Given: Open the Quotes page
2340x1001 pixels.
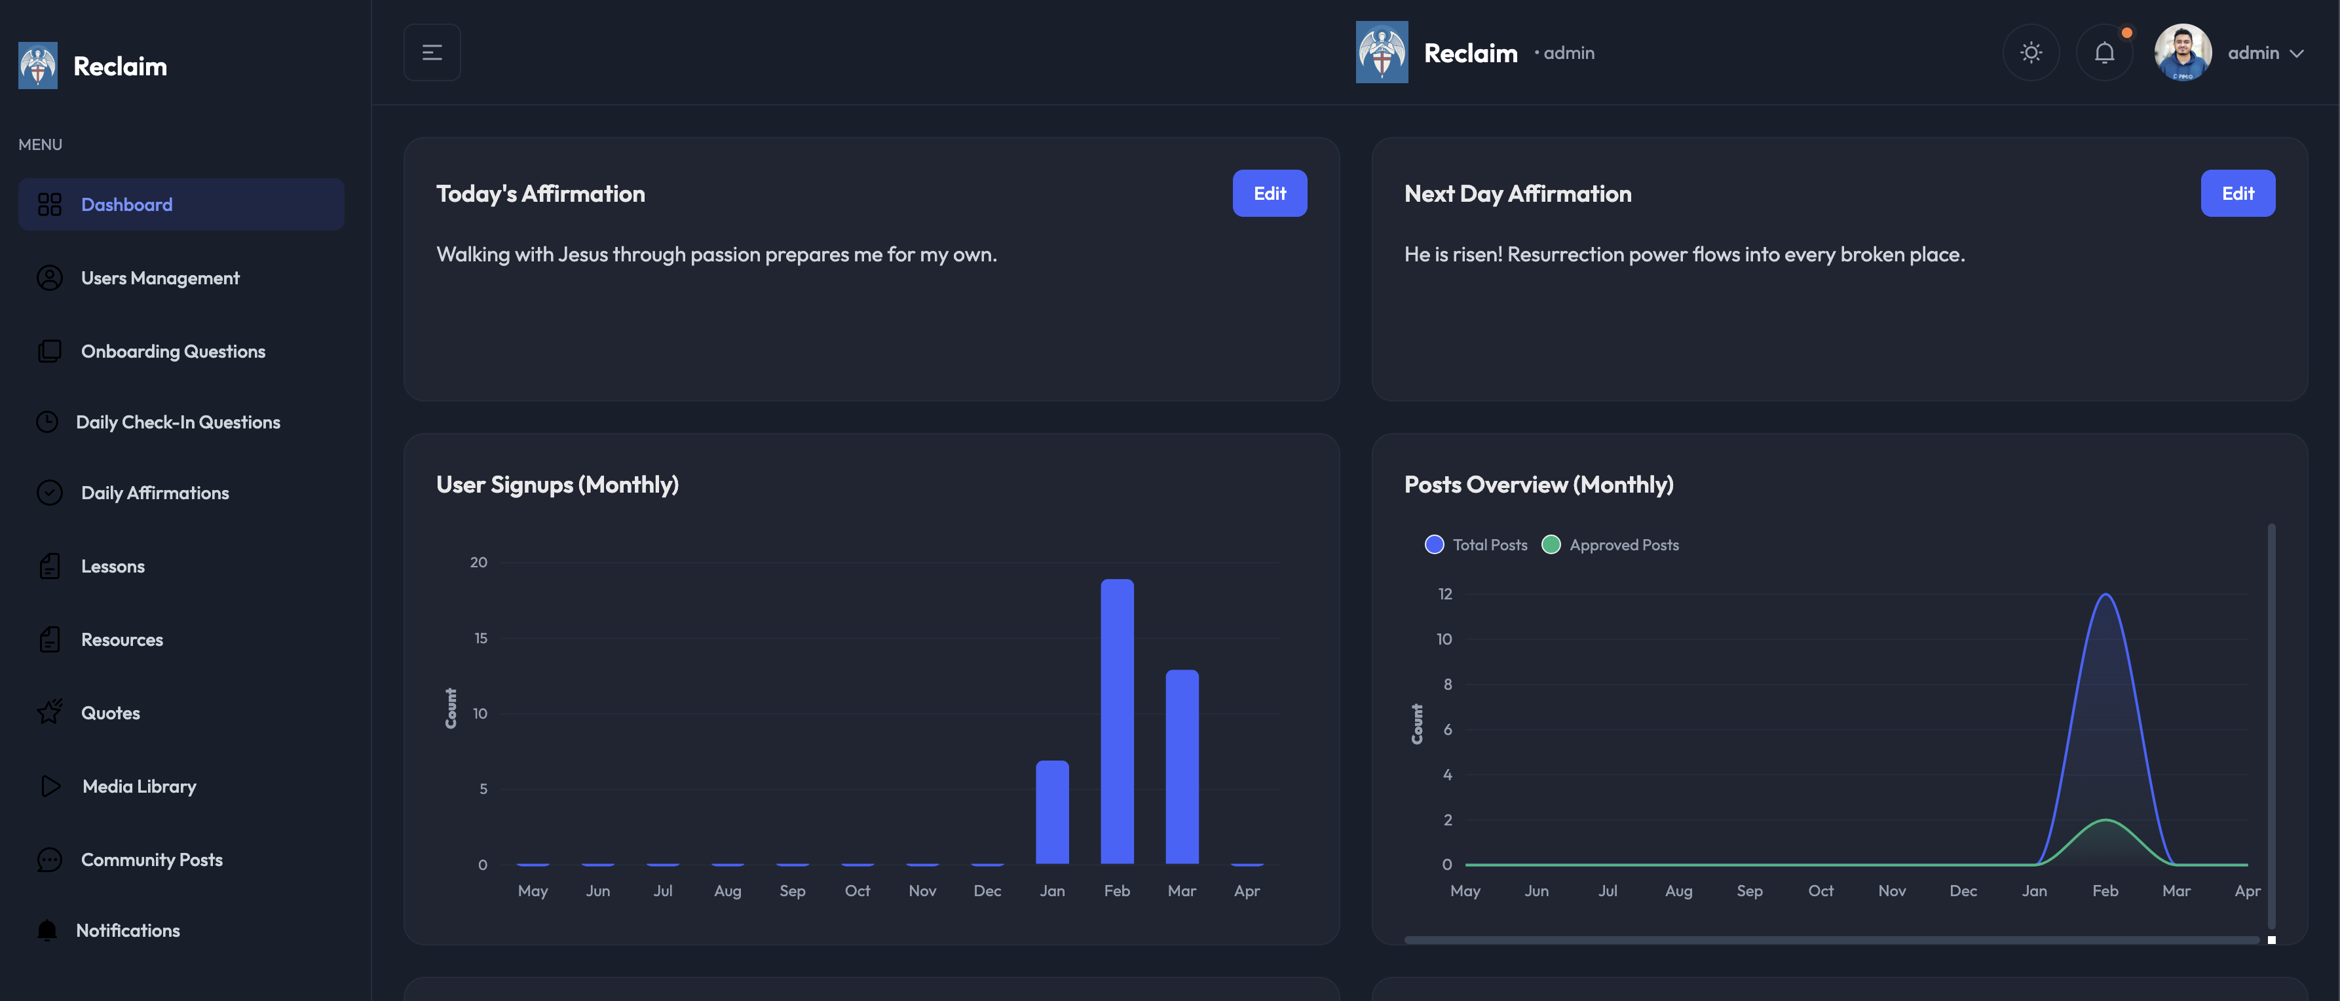Looking at the screenshot, I should [x=181, y=713].
